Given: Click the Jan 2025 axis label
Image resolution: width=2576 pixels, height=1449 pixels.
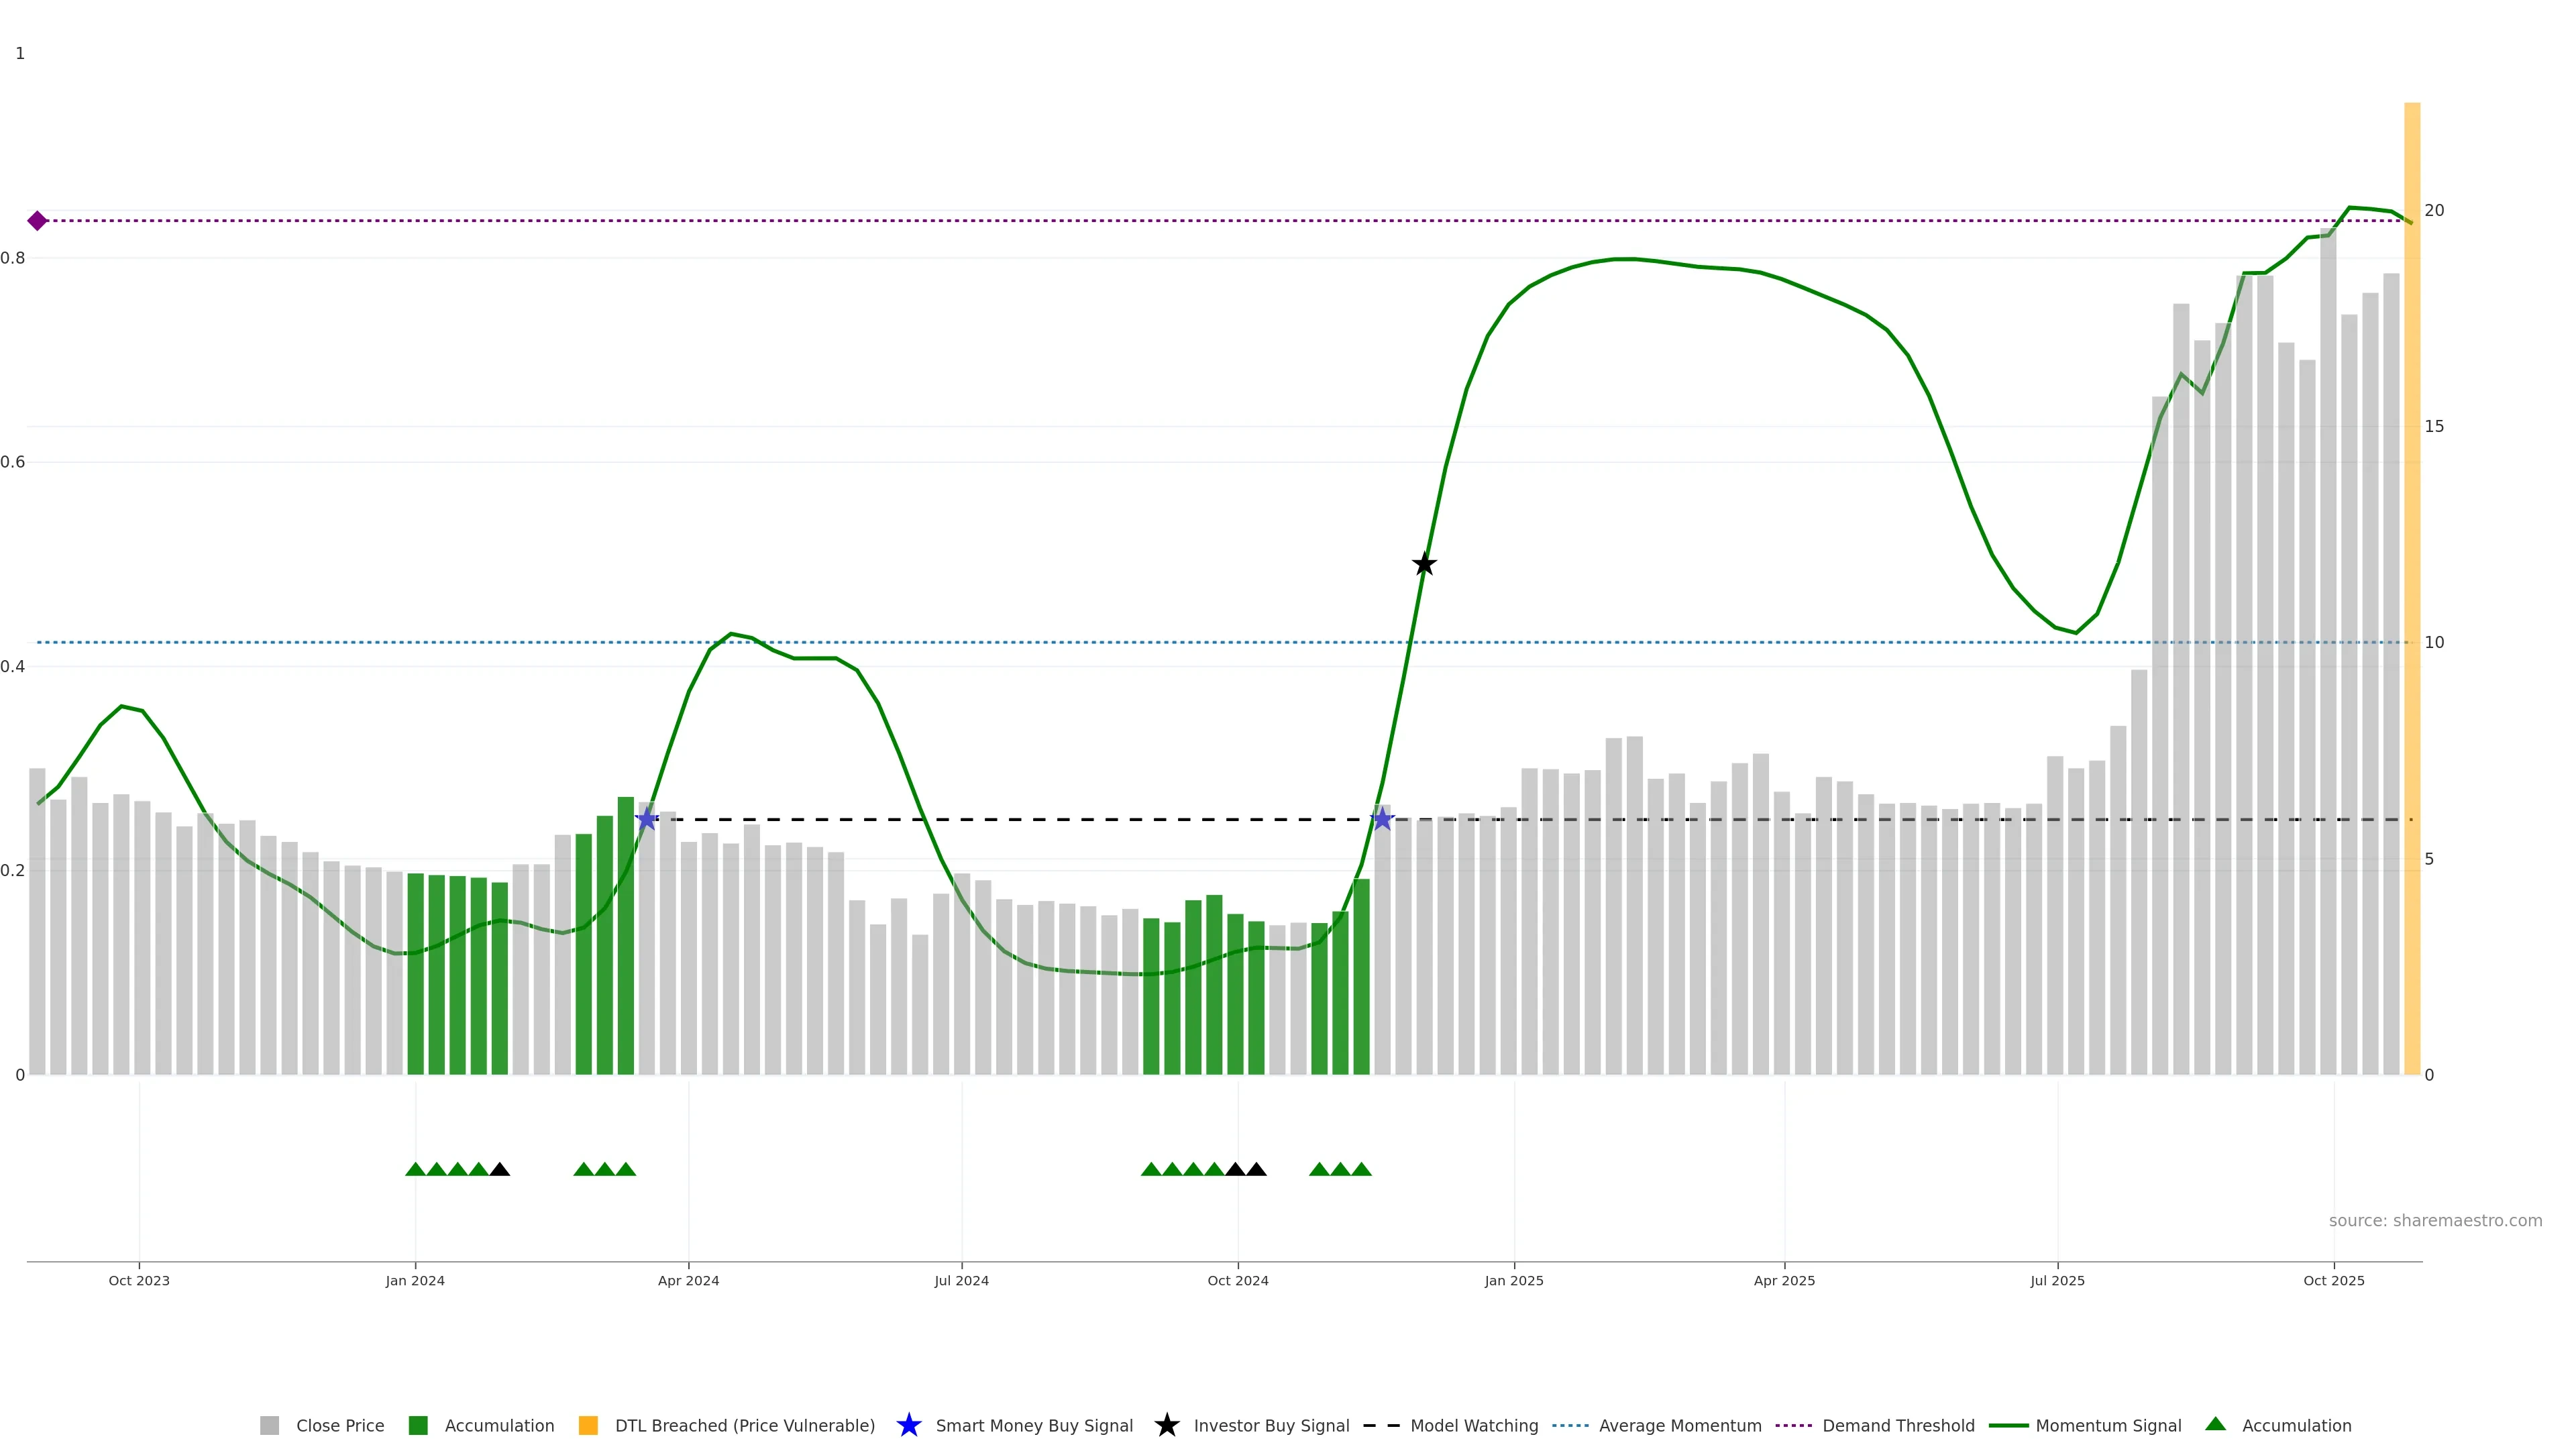Looking at the screenshot, I should pos(1513,1280).
